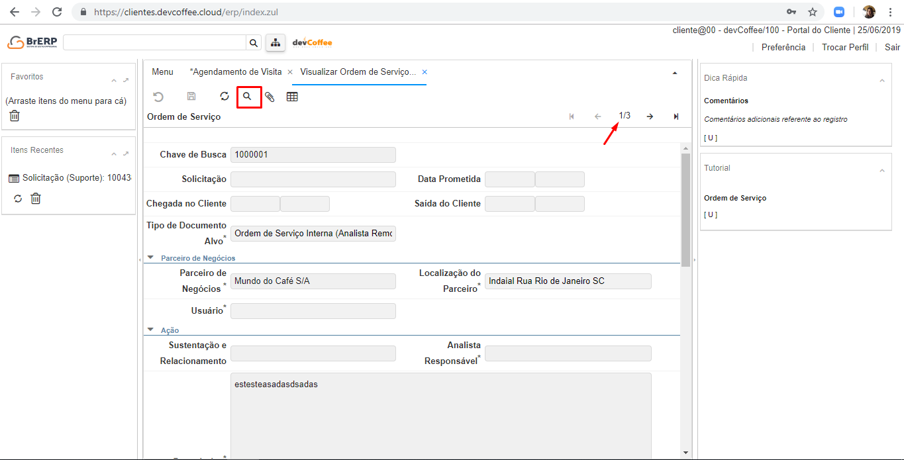Collapse the Parceiro de Negócios section
This screenshot has width=904, height=460.
151,258
